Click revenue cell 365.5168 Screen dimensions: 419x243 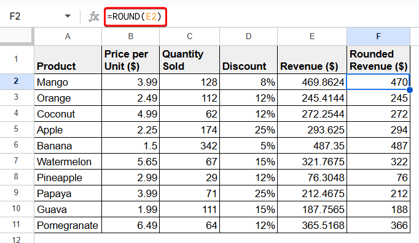pos(312,225)
